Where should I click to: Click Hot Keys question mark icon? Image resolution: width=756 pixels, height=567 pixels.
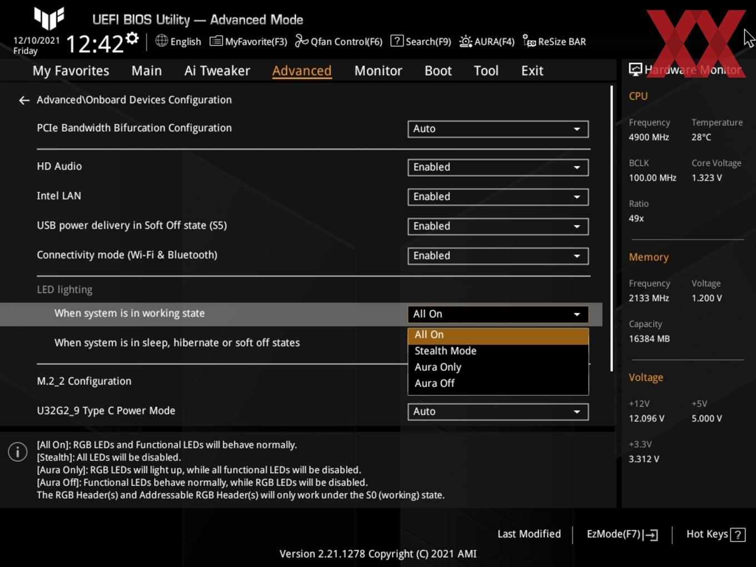click(738, 535)
